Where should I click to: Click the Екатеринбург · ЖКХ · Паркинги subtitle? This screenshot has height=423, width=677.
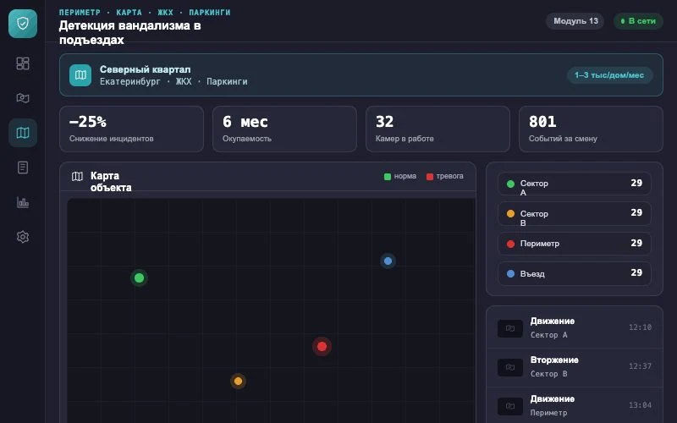tap(173, 81)
